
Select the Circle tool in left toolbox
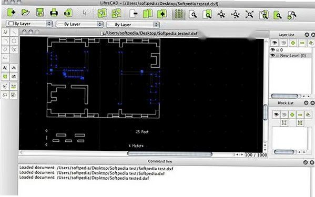click(14, 41)
